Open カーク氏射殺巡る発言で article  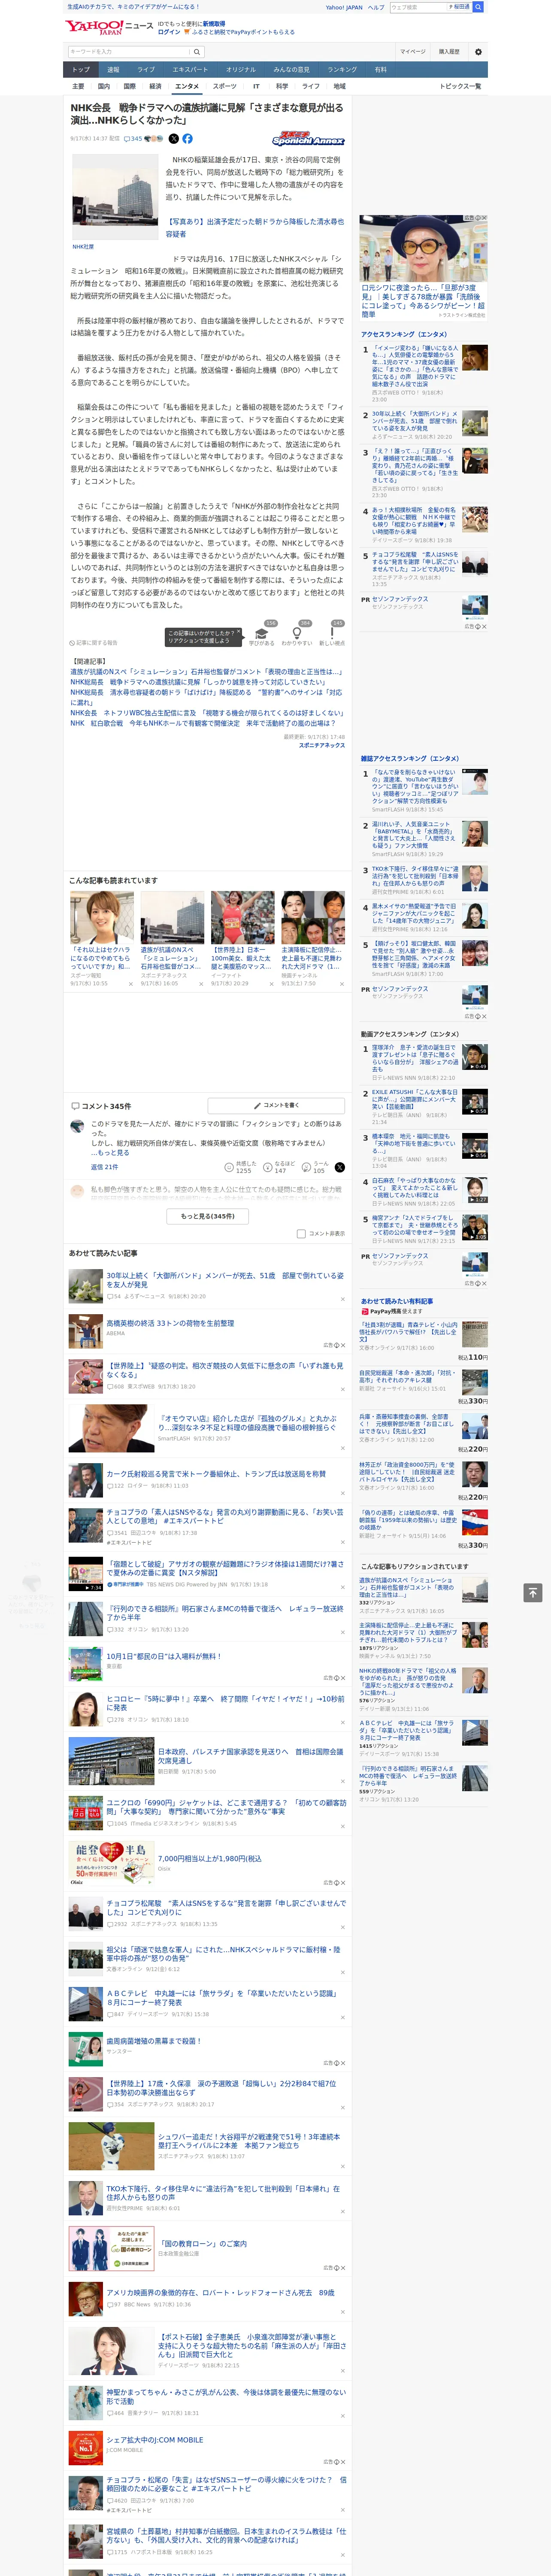coord(216,1473)
